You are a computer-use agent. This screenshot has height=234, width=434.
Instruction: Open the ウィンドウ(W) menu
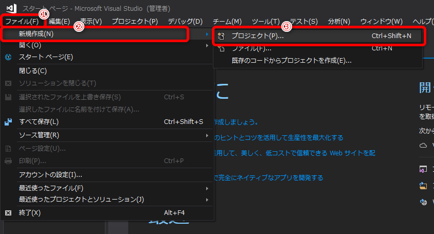(382, 21)
